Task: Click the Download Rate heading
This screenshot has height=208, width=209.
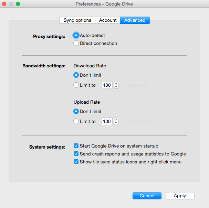Action: (90, 66)
